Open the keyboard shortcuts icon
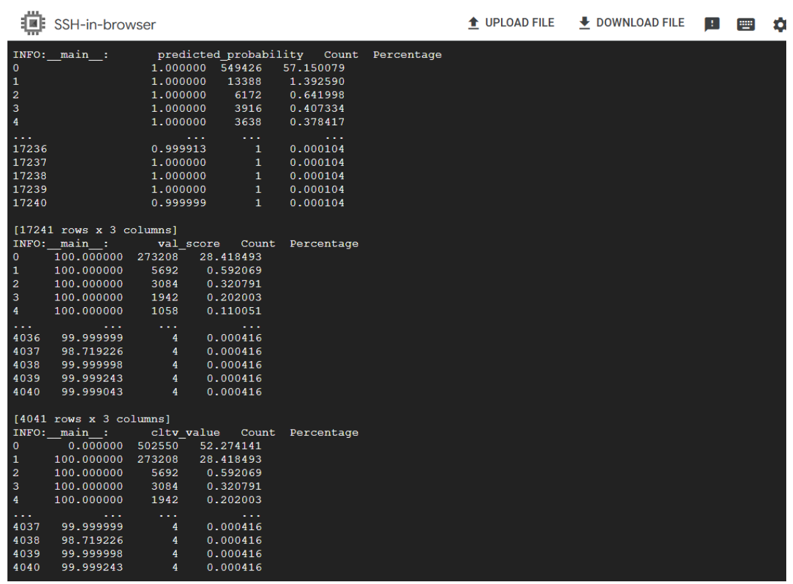 pos(746,24)
